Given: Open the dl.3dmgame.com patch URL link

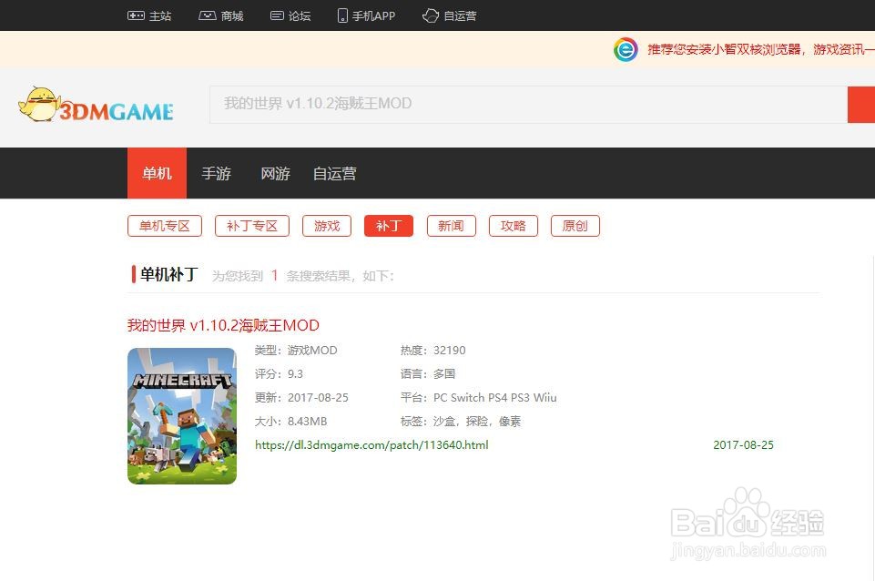Looking at the screenshot, I should (x=371, y=444).
